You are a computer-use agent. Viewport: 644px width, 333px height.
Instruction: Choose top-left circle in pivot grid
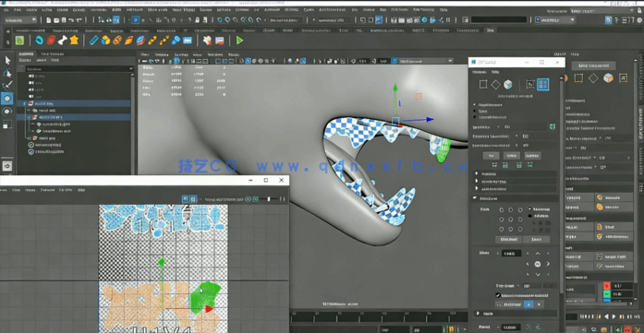[x=502, y=209]
